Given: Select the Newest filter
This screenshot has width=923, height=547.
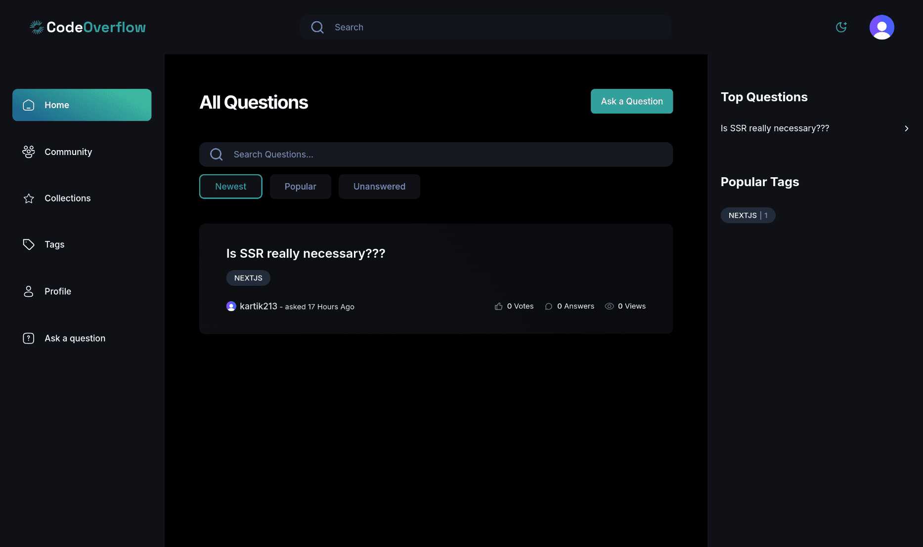Looking at the screenshot, I should [x=230, y=187].
